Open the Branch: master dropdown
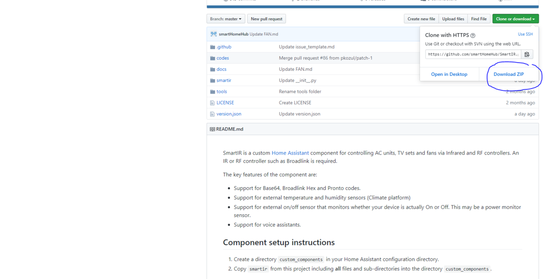This screenshot has width=560, height=279. [226, 19]
